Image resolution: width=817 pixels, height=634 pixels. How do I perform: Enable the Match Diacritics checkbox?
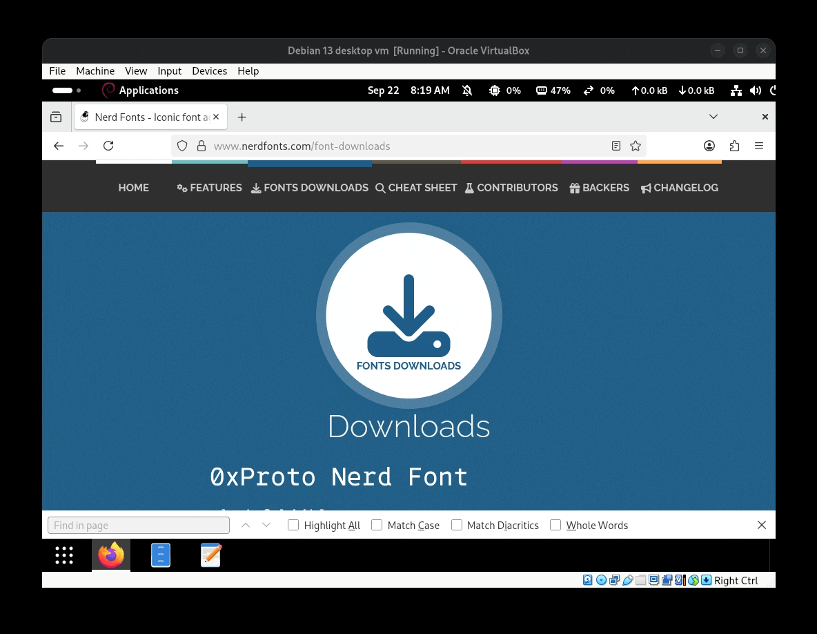pyautogui.click(x=457, y=525)
